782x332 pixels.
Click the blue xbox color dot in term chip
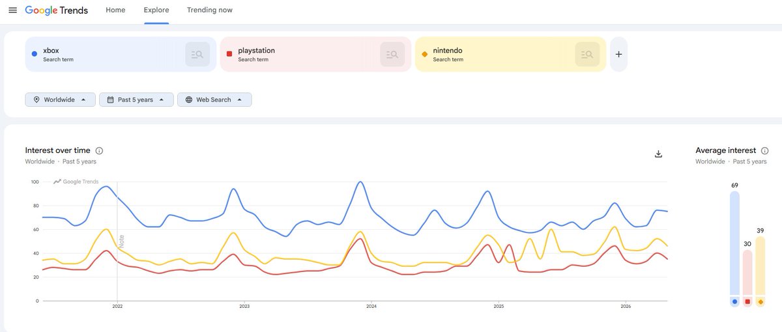coord(34,54)
